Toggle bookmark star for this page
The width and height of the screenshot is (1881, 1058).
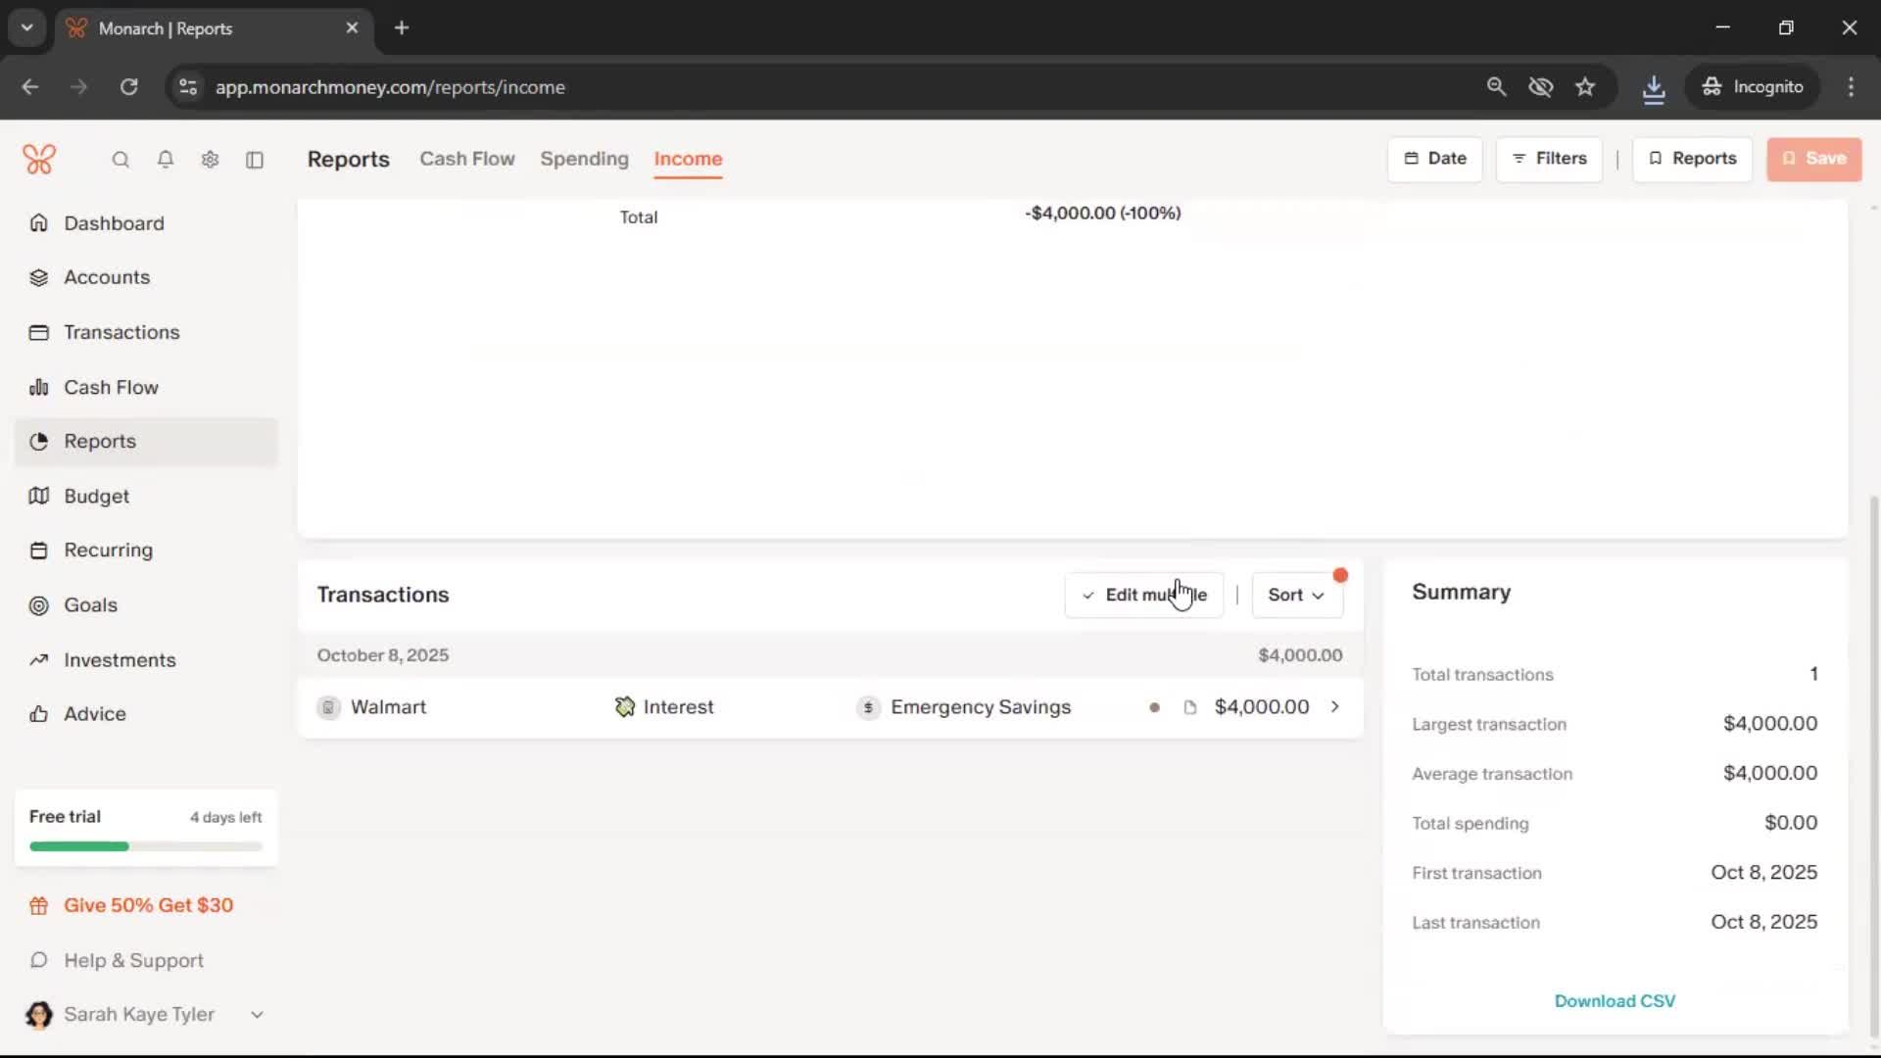[x=1585, y=87]
